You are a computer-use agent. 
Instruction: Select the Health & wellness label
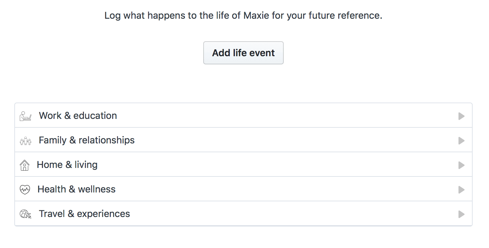76,189
